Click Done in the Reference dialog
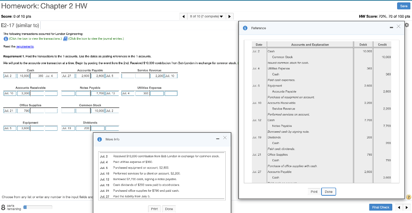412x213 pixels. (x=328, y=192)
